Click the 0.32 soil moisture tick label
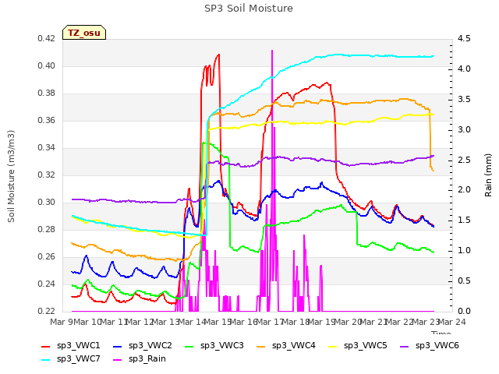 tap(47, 175)
